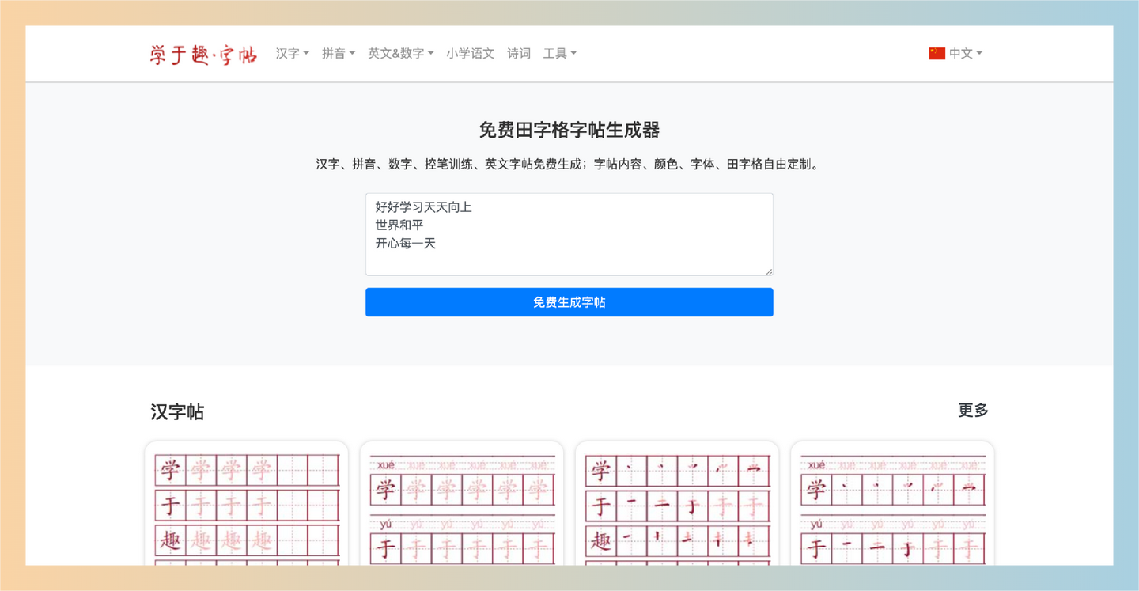Select the 小学语文 menu item
This screenshot has width=1139, height=591.
471,53
